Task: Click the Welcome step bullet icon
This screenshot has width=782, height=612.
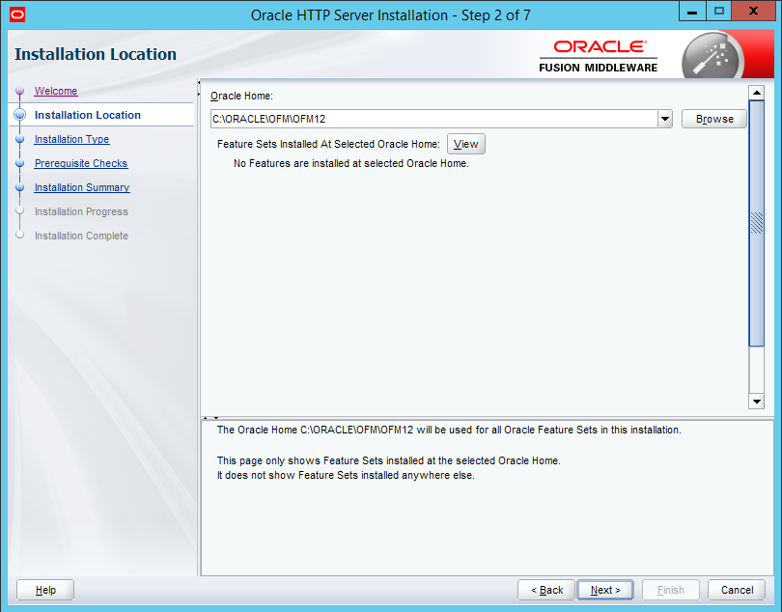Action: tap(19, 92)
